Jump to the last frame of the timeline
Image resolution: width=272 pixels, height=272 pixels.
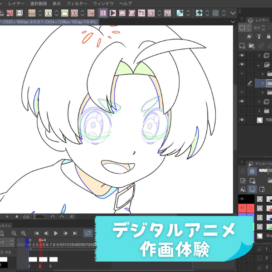[75, 233]
